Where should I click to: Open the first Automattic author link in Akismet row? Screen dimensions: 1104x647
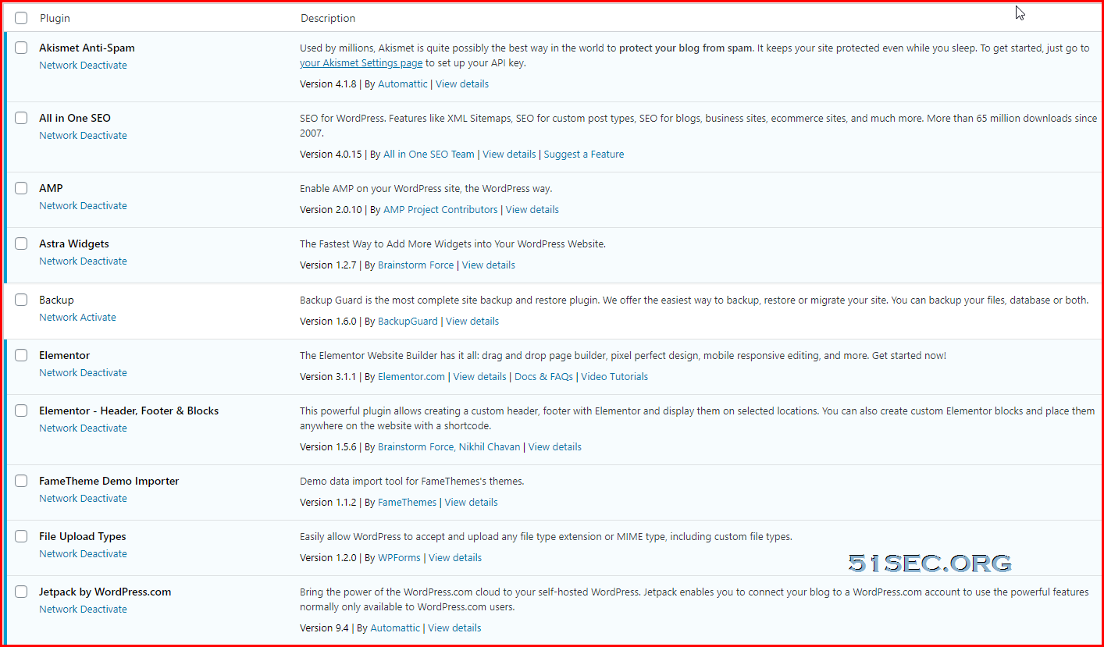click(403, 84)
